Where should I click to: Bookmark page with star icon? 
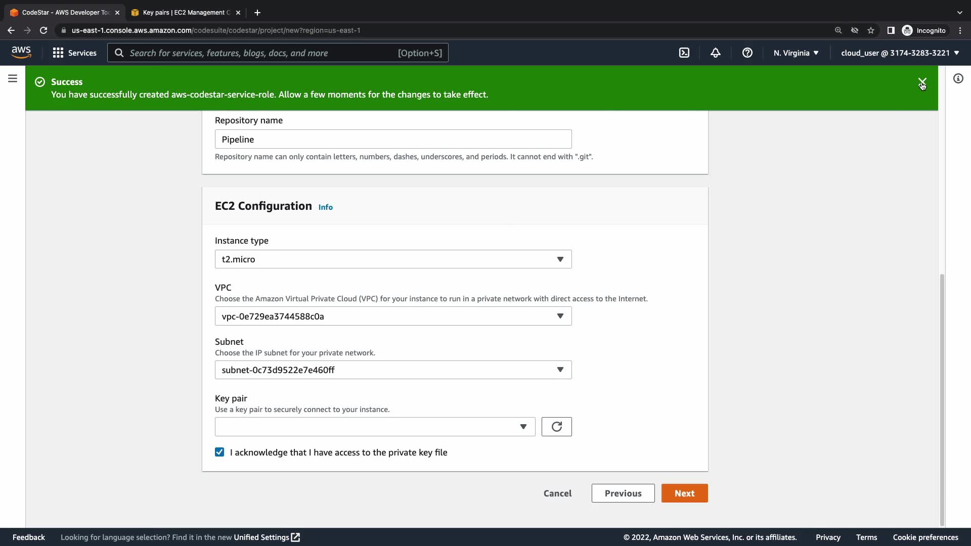tap(870, 30)
